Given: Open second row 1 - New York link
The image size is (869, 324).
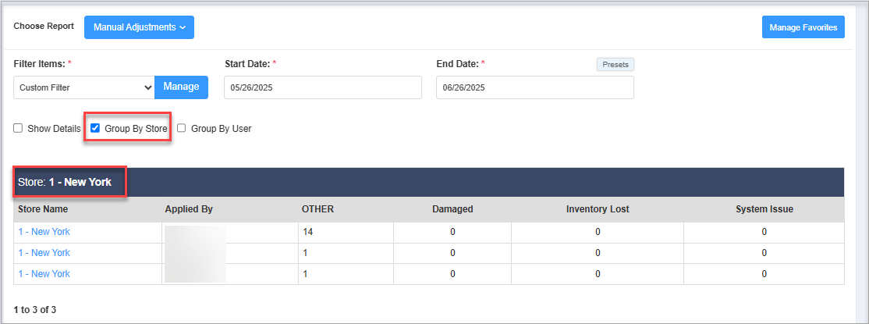Looking at the screenshot, I should tap(44, 253).
